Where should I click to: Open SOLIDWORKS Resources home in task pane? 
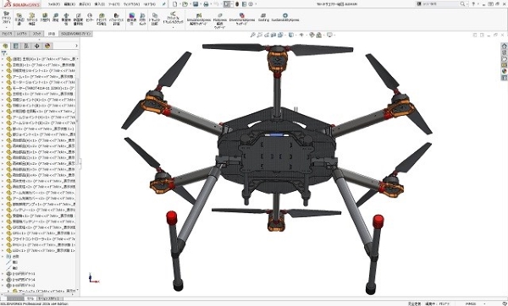(504, 46)
